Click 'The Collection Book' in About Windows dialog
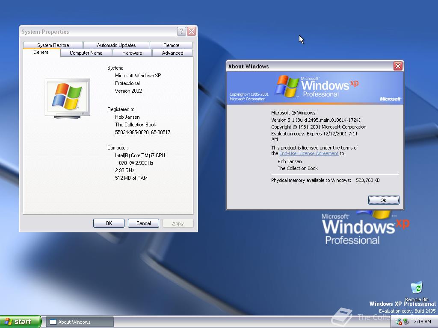438x328 pixels. [x=298, y=168]
